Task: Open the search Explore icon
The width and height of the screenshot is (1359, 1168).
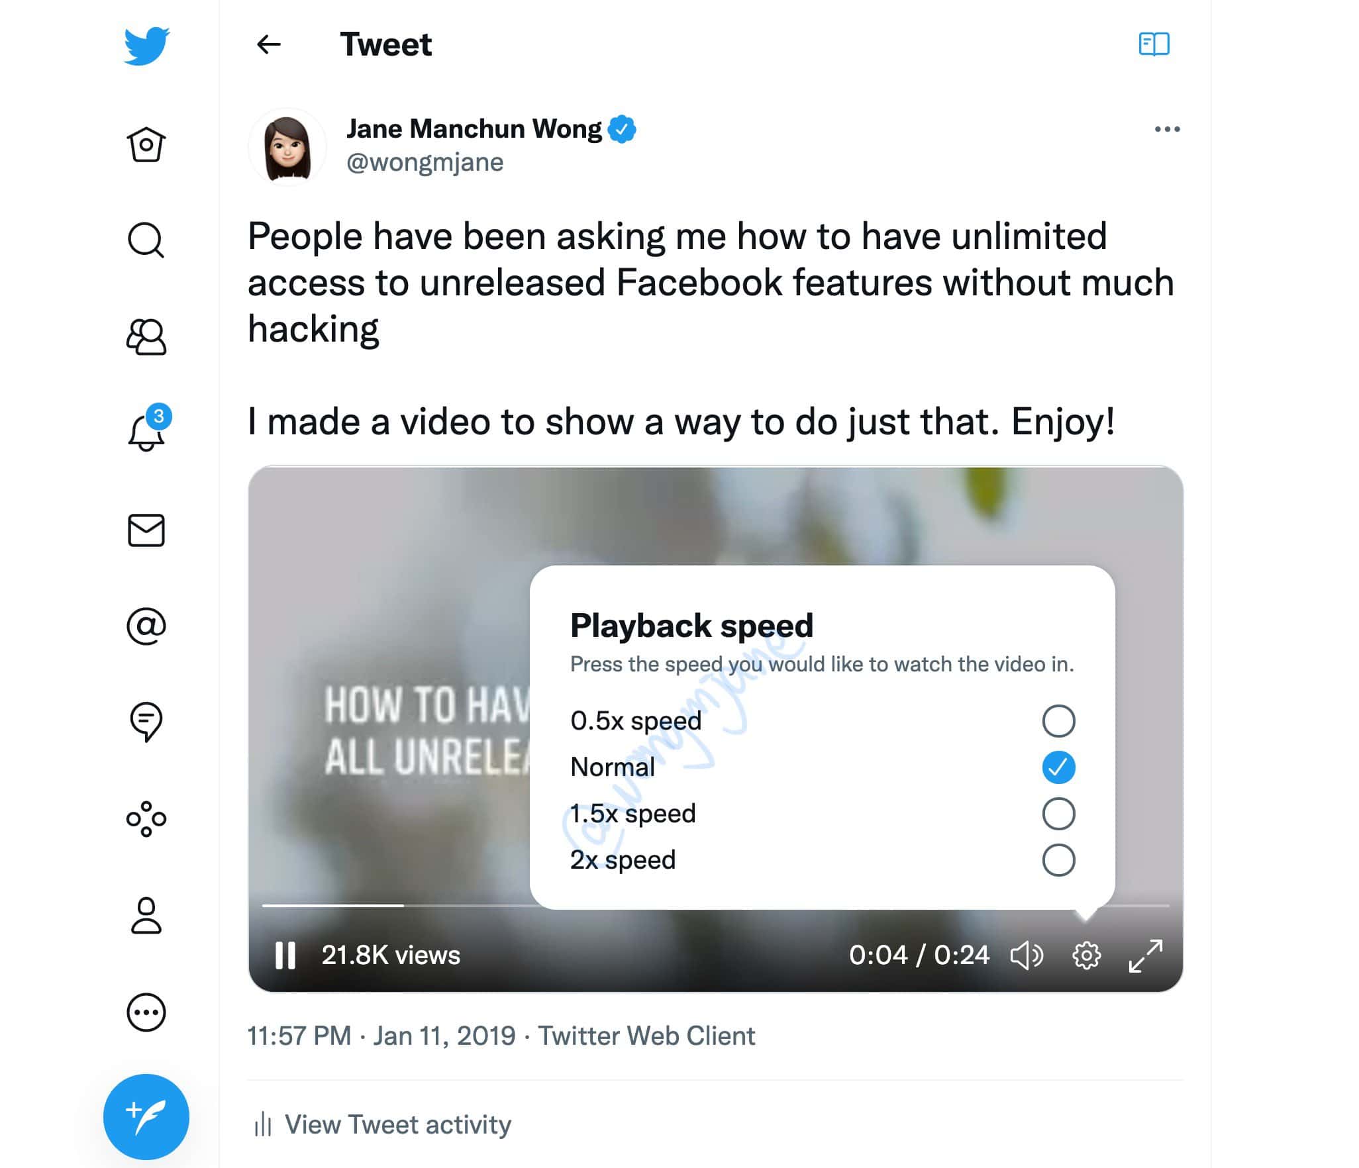Action: click(x=146, y=240)
